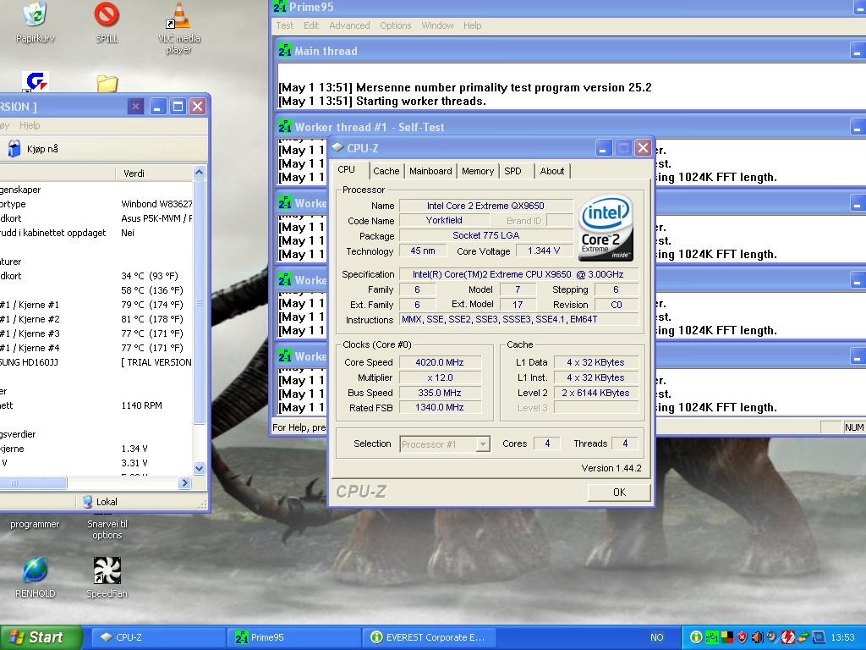The image size is (866, 650).
Task: Click the green-orange sync arrows tray icon
Action: (803, 637)
